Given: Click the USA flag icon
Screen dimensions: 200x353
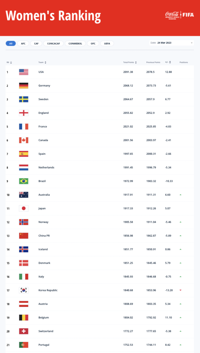Looking at the screenshot, I should coord(24,72).
